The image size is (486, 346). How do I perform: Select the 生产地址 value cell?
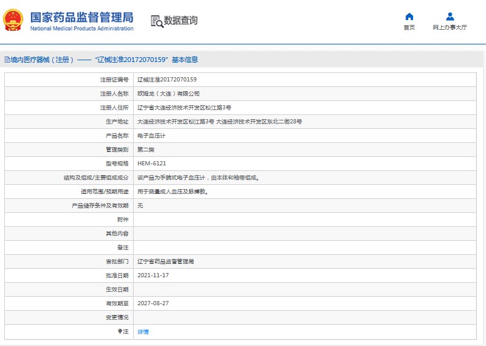coord(304,122)
